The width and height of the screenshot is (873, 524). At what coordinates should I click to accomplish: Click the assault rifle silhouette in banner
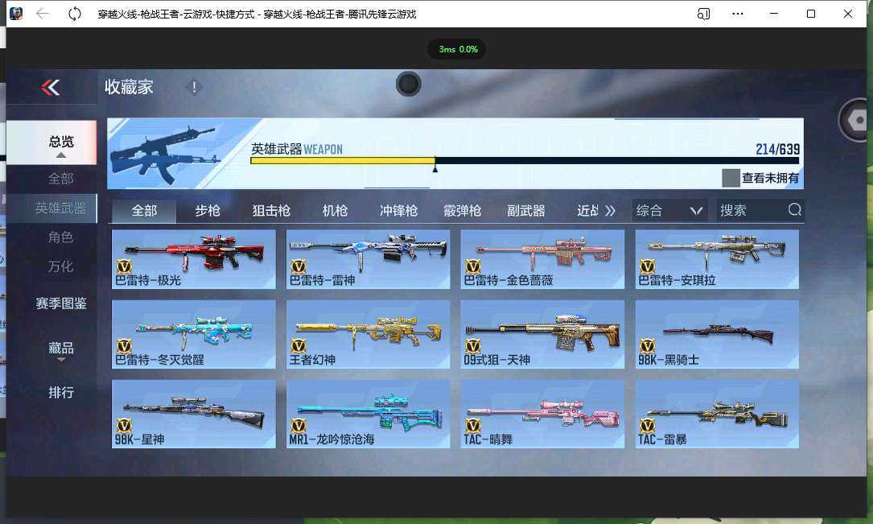[x=165, y=155]
